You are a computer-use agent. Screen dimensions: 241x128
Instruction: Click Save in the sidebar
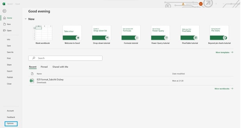pyautogui.click(x=9, y=46)
